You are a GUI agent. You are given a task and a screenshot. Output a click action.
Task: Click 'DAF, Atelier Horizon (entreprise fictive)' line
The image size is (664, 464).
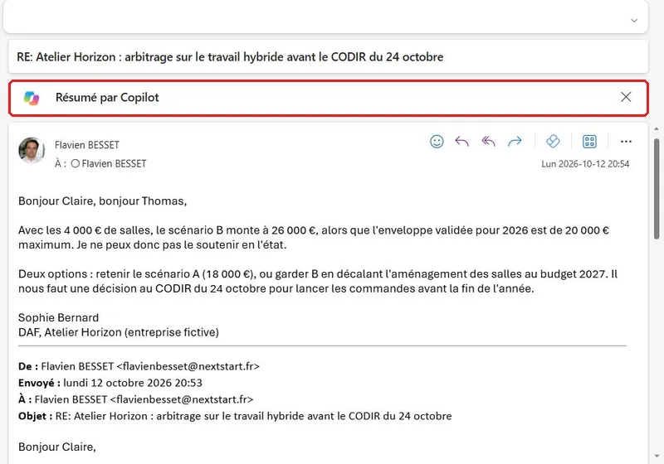click(x=119, y=332)
